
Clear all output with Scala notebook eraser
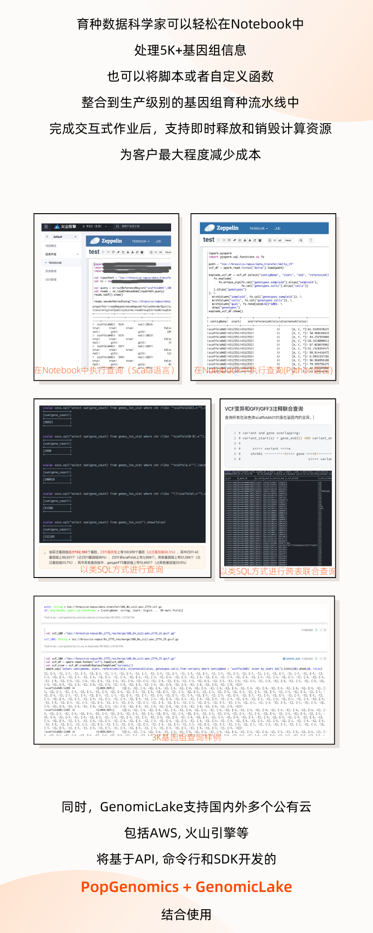pyautogui.click(x=118, y=252)
